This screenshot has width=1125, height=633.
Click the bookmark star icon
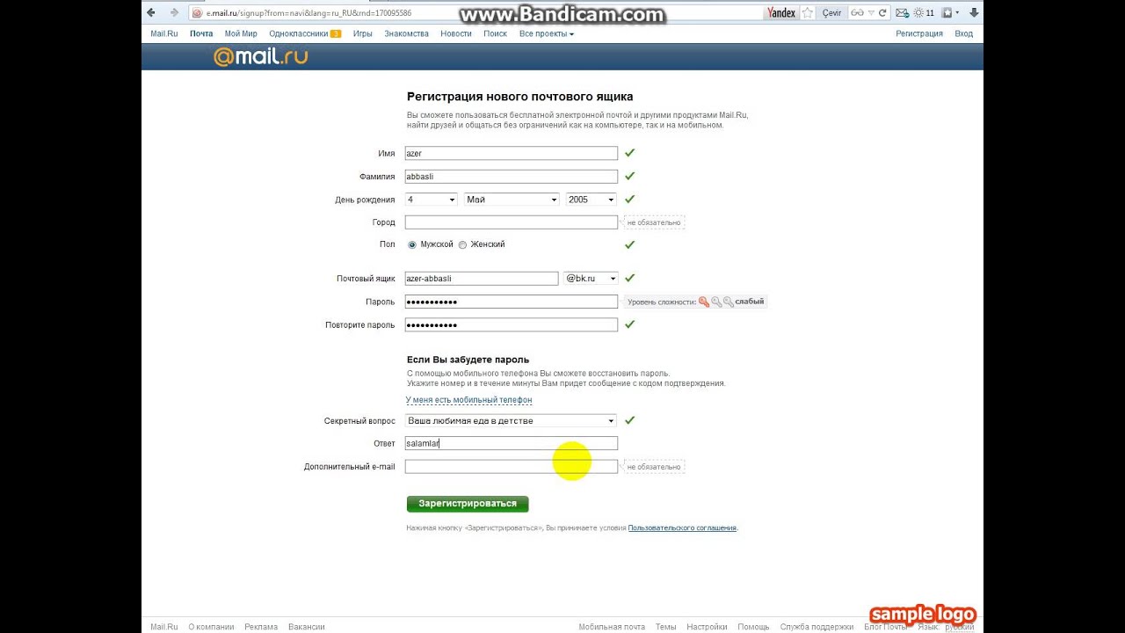click(807, 12)
